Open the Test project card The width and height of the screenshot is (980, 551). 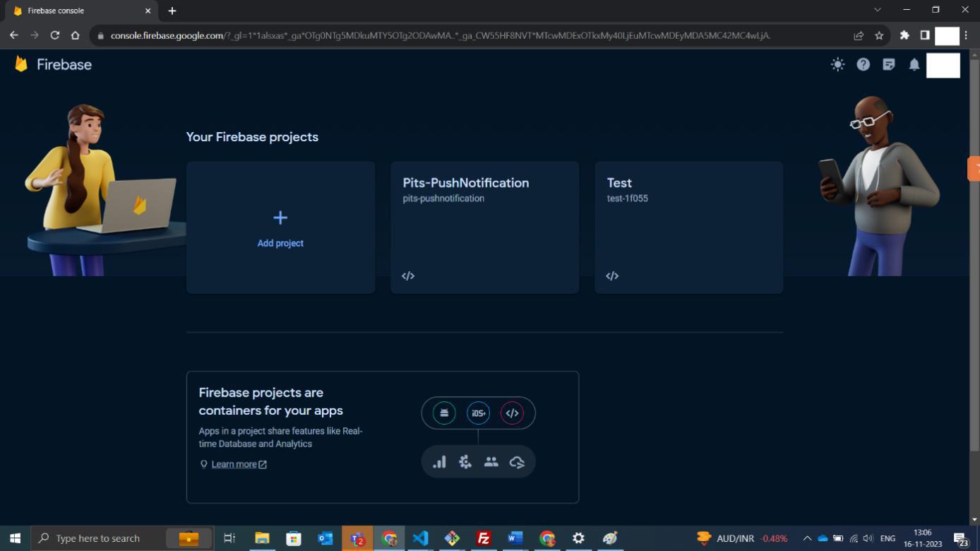(x=688, y=227)
